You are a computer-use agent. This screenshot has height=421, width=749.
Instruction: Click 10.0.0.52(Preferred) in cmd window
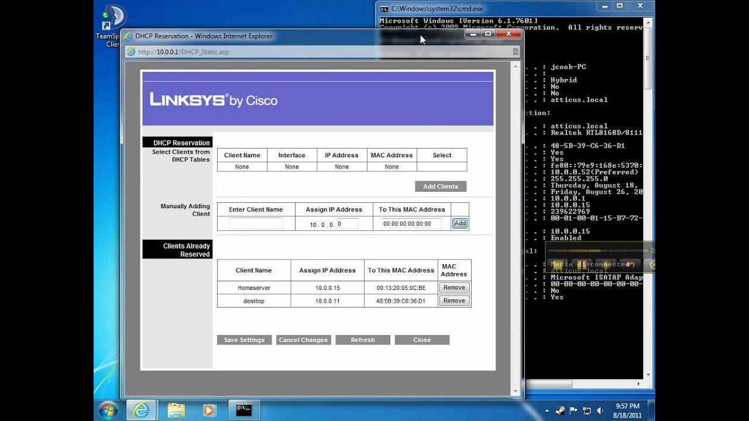(595, 172)
